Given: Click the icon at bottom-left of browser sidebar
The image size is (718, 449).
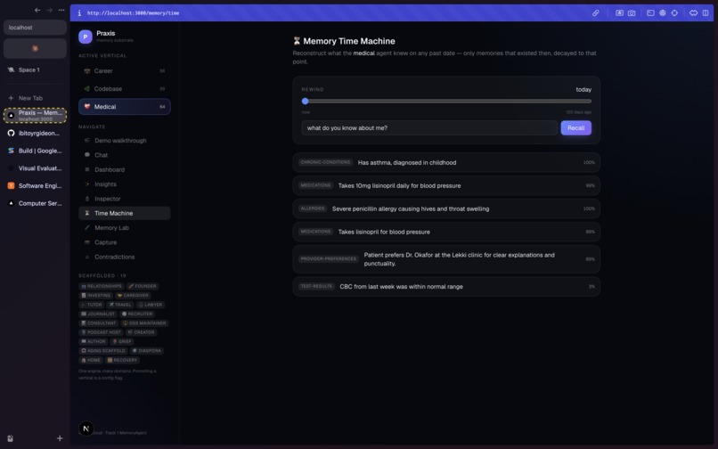Looking at the screenshot, I should tap(11, 438).
